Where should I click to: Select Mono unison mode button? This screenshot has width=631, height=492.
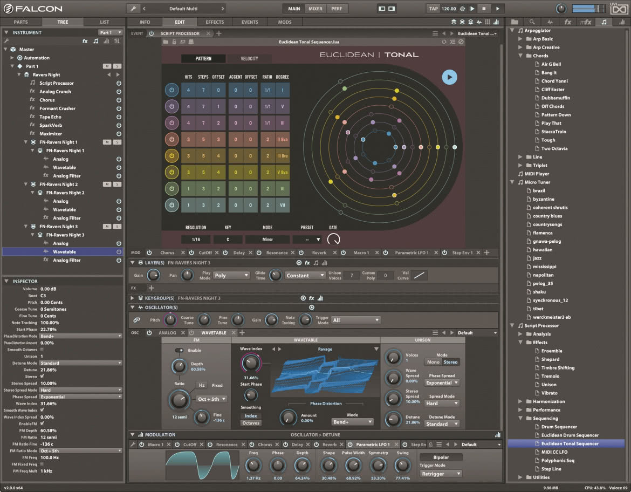click(x=433, y=362)
